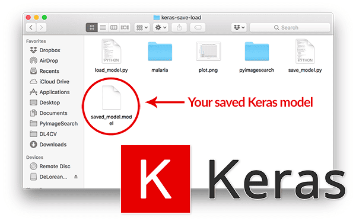Switch to gallery cover flow view

(x=125, y=28)
